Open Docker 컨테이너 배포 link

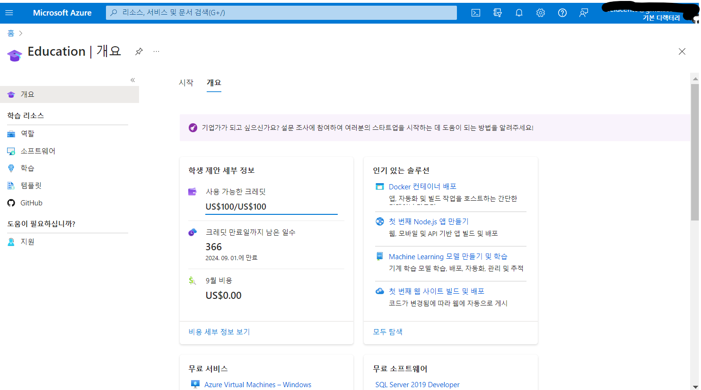[x=422, y=187]
